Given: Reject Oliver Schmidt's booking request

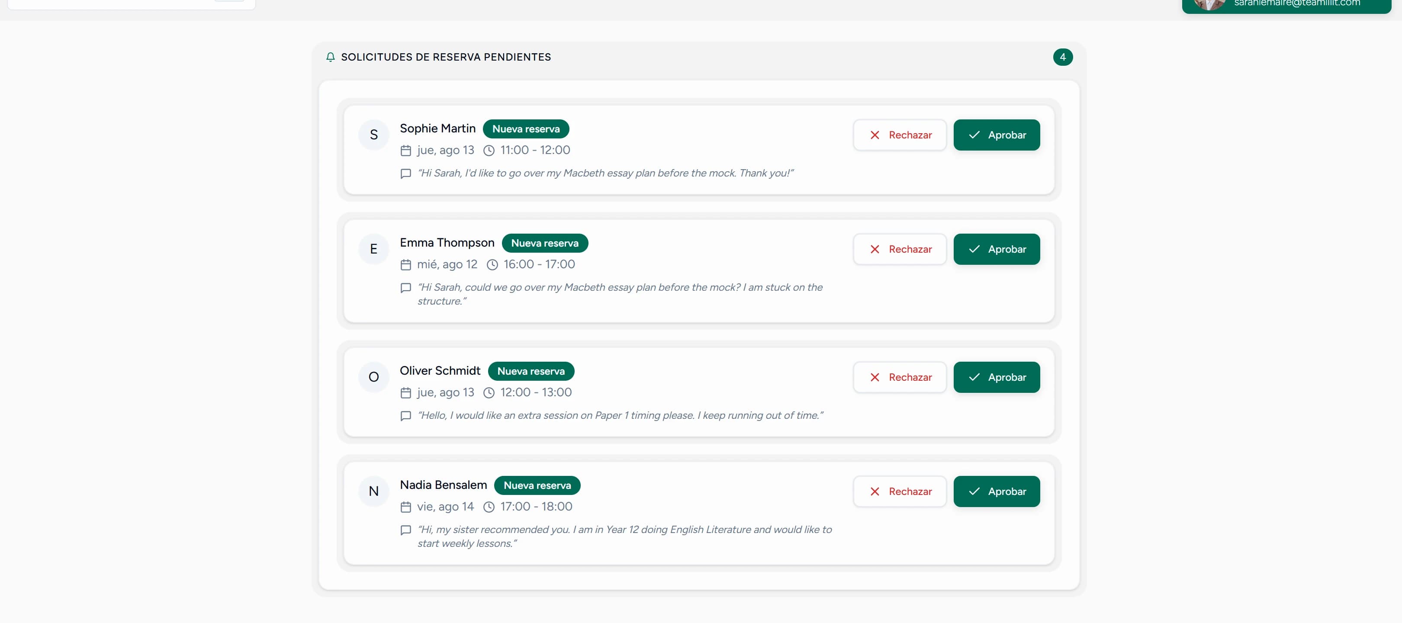Looking at the screenshot, I should (900, 377).
